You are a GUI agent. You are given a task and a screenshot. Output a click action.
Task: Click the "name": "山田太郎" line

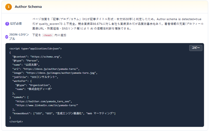click(x=26, y=65)
